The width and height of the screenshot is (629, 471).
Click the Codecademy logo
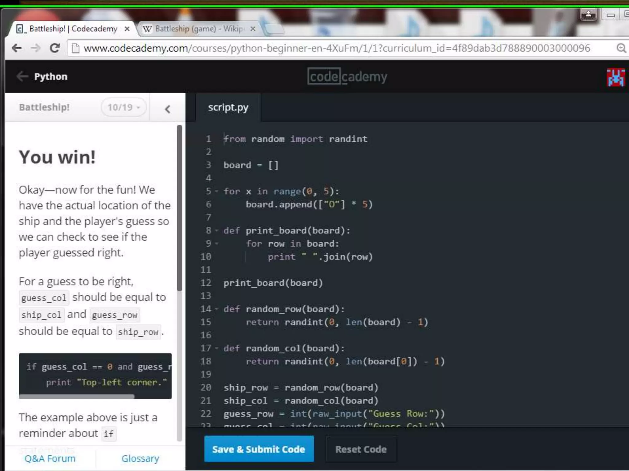(x=347, y=77)
